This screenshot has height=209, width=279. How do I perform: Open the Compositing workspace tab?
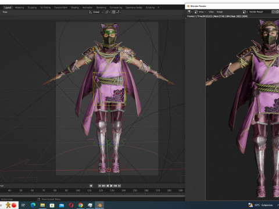pyautogui.click(x=116, y=8)
